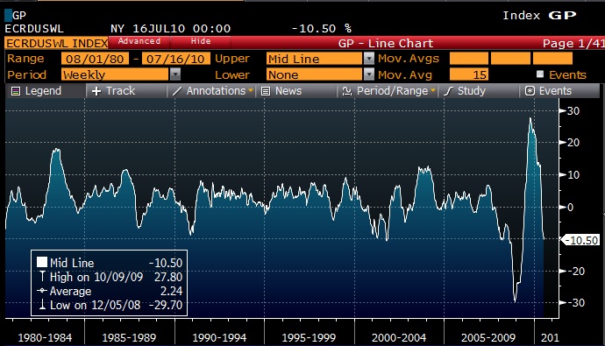Click the 2005-2009 axis label
605x346 pixels.
point(488,338)
